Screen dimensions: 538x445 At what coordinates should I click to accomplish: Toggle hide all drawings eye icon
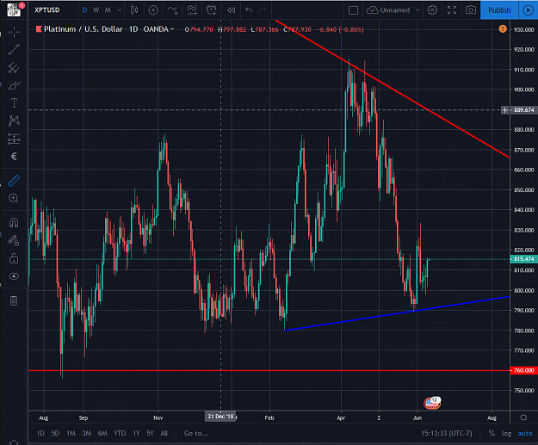pos(14,276)
